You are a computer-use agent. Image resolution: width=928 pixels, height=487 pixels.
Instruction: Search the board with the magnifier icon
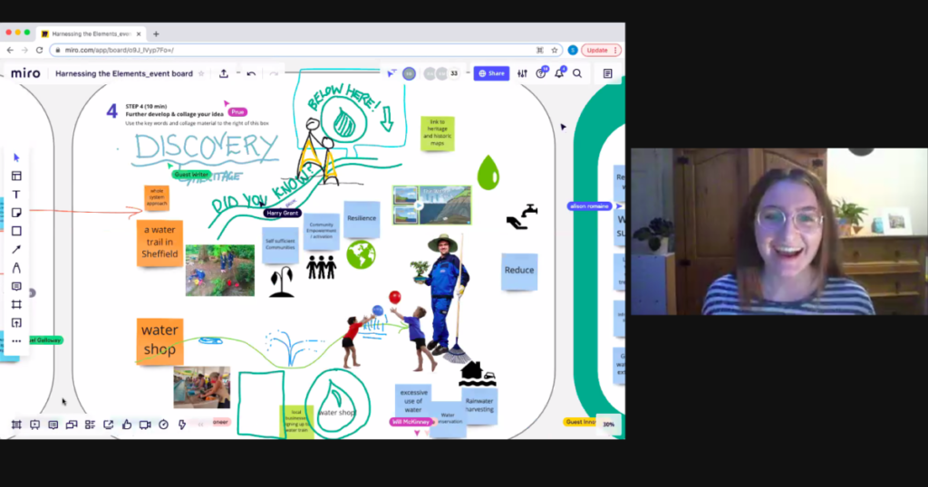[x=577, y=74]
